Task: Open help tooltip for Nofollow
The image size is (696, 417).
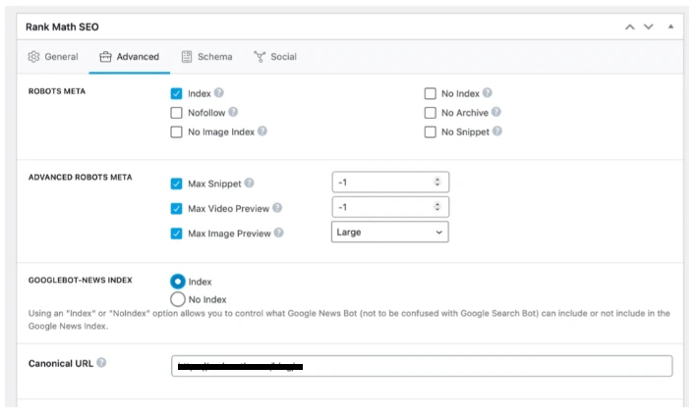Action: [x=233, y=112]
